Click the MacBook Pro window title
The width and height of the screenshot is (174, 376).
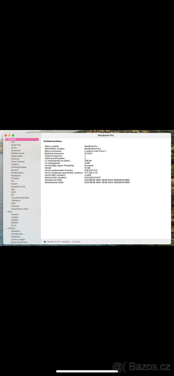click(x=106, y=135)
